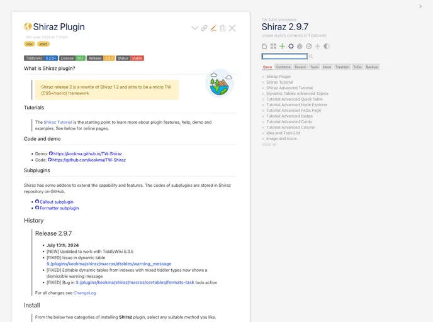Open Shiraz Tutorial from the sidebar list
Viewport: 433px width, 322px height.
[x=279, y=82]
